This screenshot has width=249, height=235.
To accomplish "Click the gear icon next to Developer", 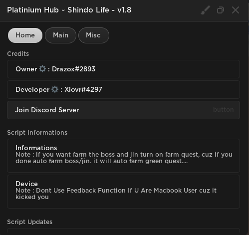I will pos(55,89).
